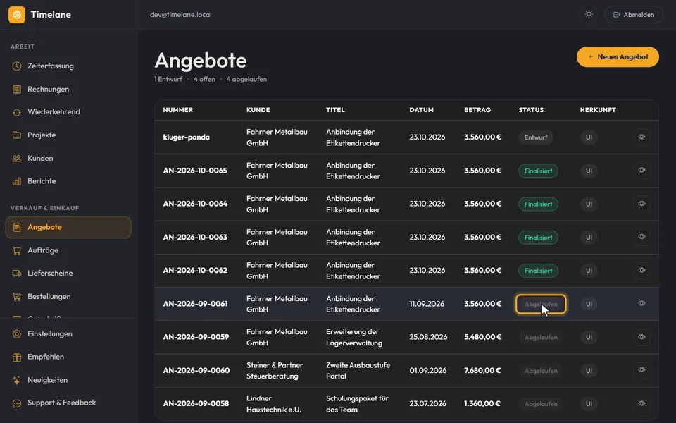
Task: Click the Support & Feedback chat icon
Action: [17, 403]
